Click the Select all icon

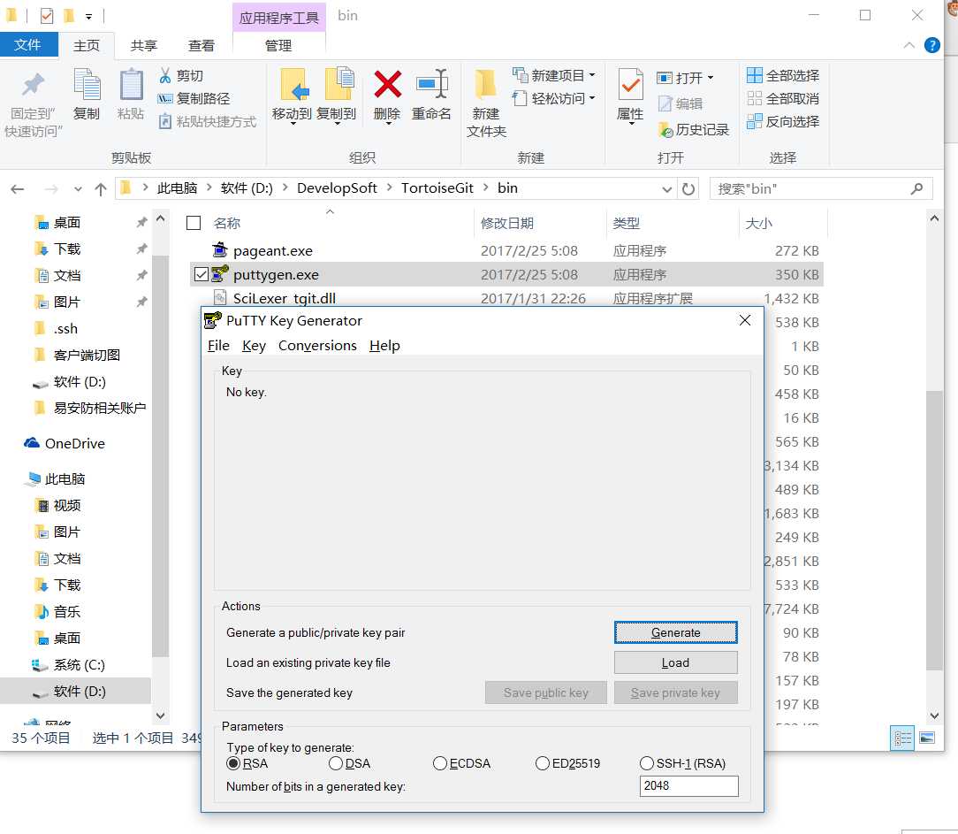pyautogui.click(x=755, y=75)
